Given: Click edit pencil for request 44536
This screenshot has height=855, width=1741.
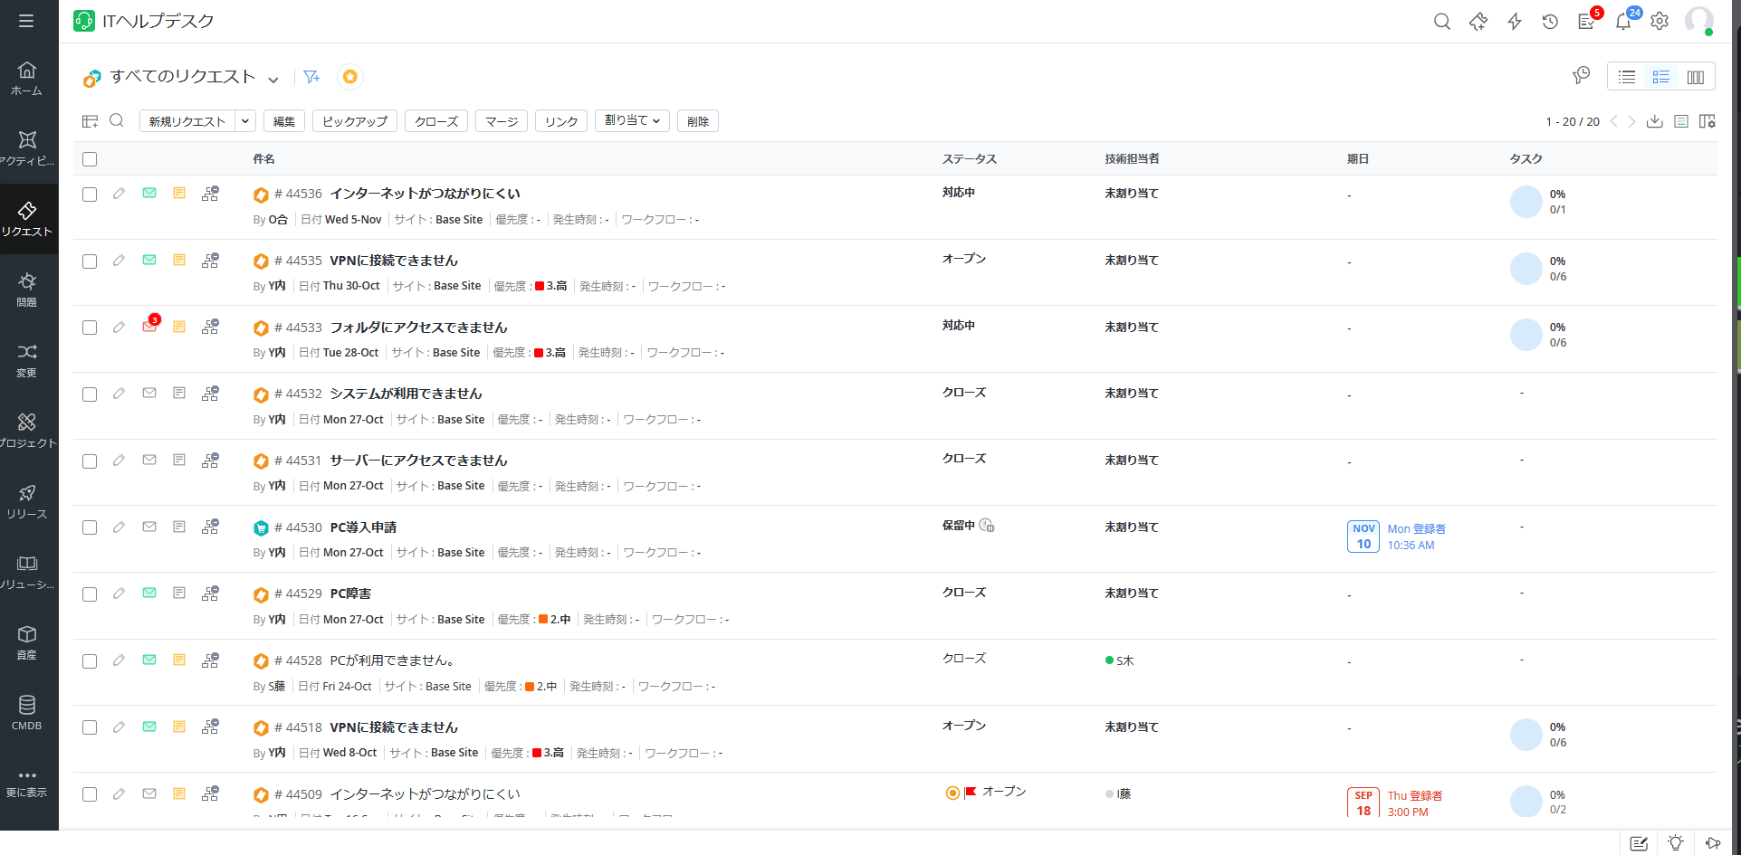Looking at the screenshot, I should click(x=119, y=194).
